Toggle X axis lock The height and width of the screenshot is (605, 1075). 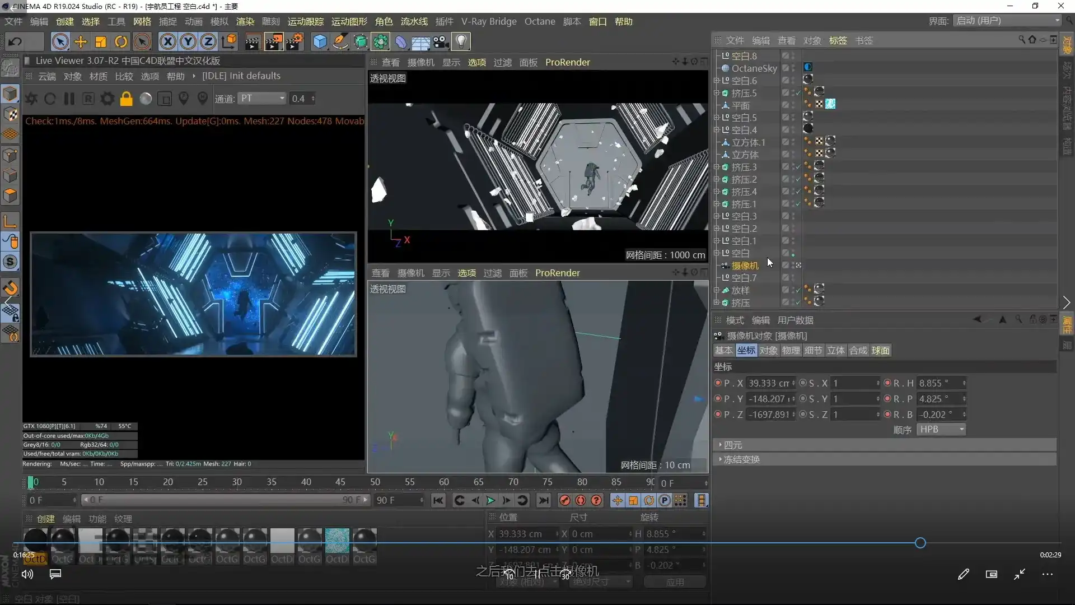[167, 41]
